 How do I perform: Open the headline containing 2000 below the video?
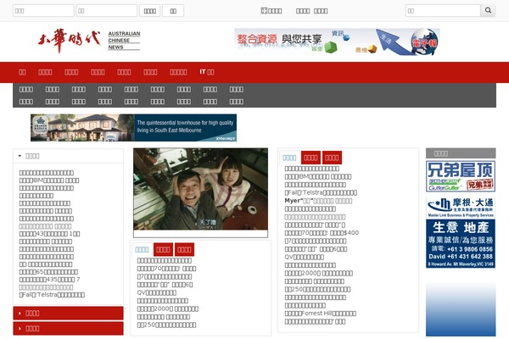(x=167, y=308)
